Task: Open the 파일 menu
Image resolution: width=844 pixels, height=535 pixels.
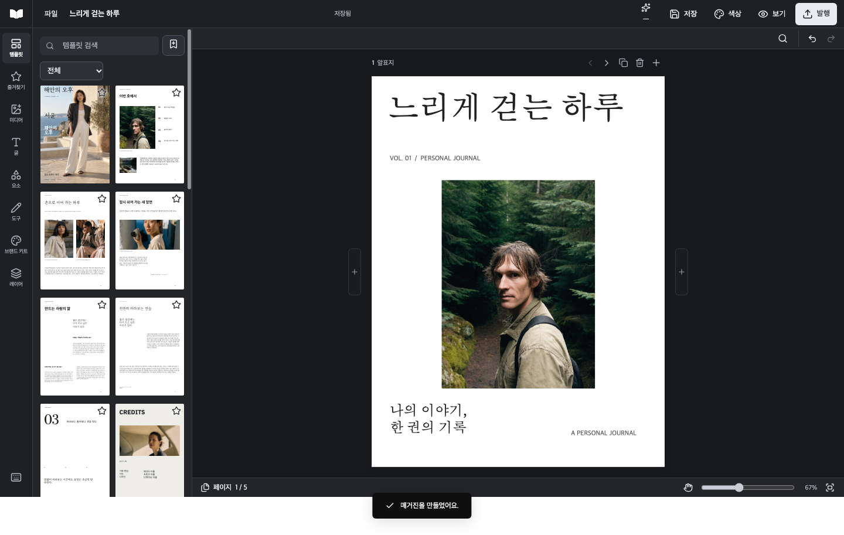Action: pos(51,13)
